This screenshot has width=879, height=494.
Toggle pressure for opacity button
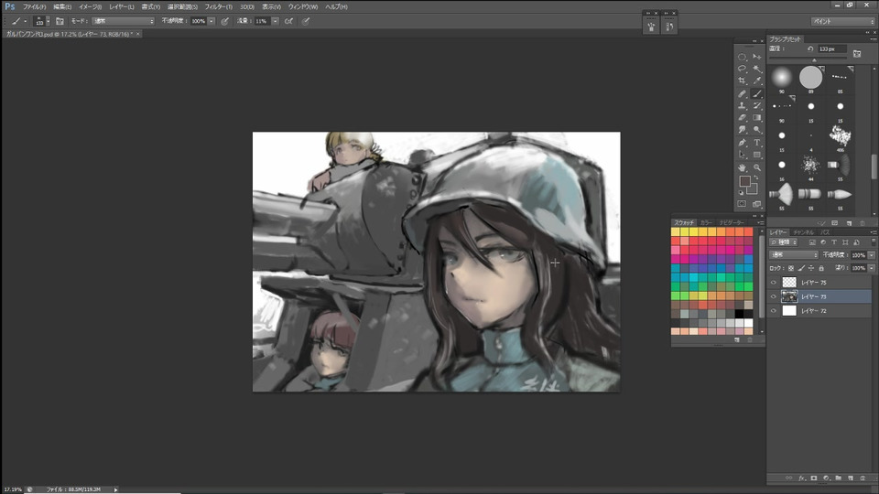click(x=225, y=21)
